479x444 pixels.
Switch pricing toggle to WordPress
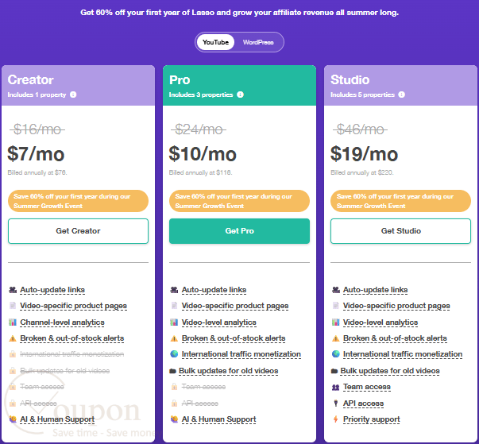[258, 42]
